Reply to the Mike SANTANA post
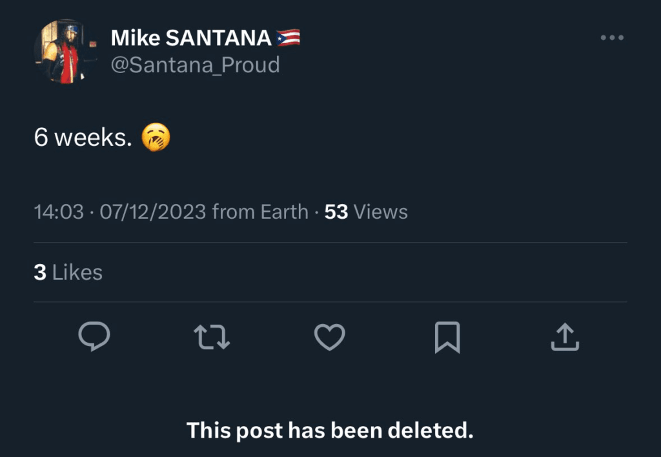 point(94,337)
